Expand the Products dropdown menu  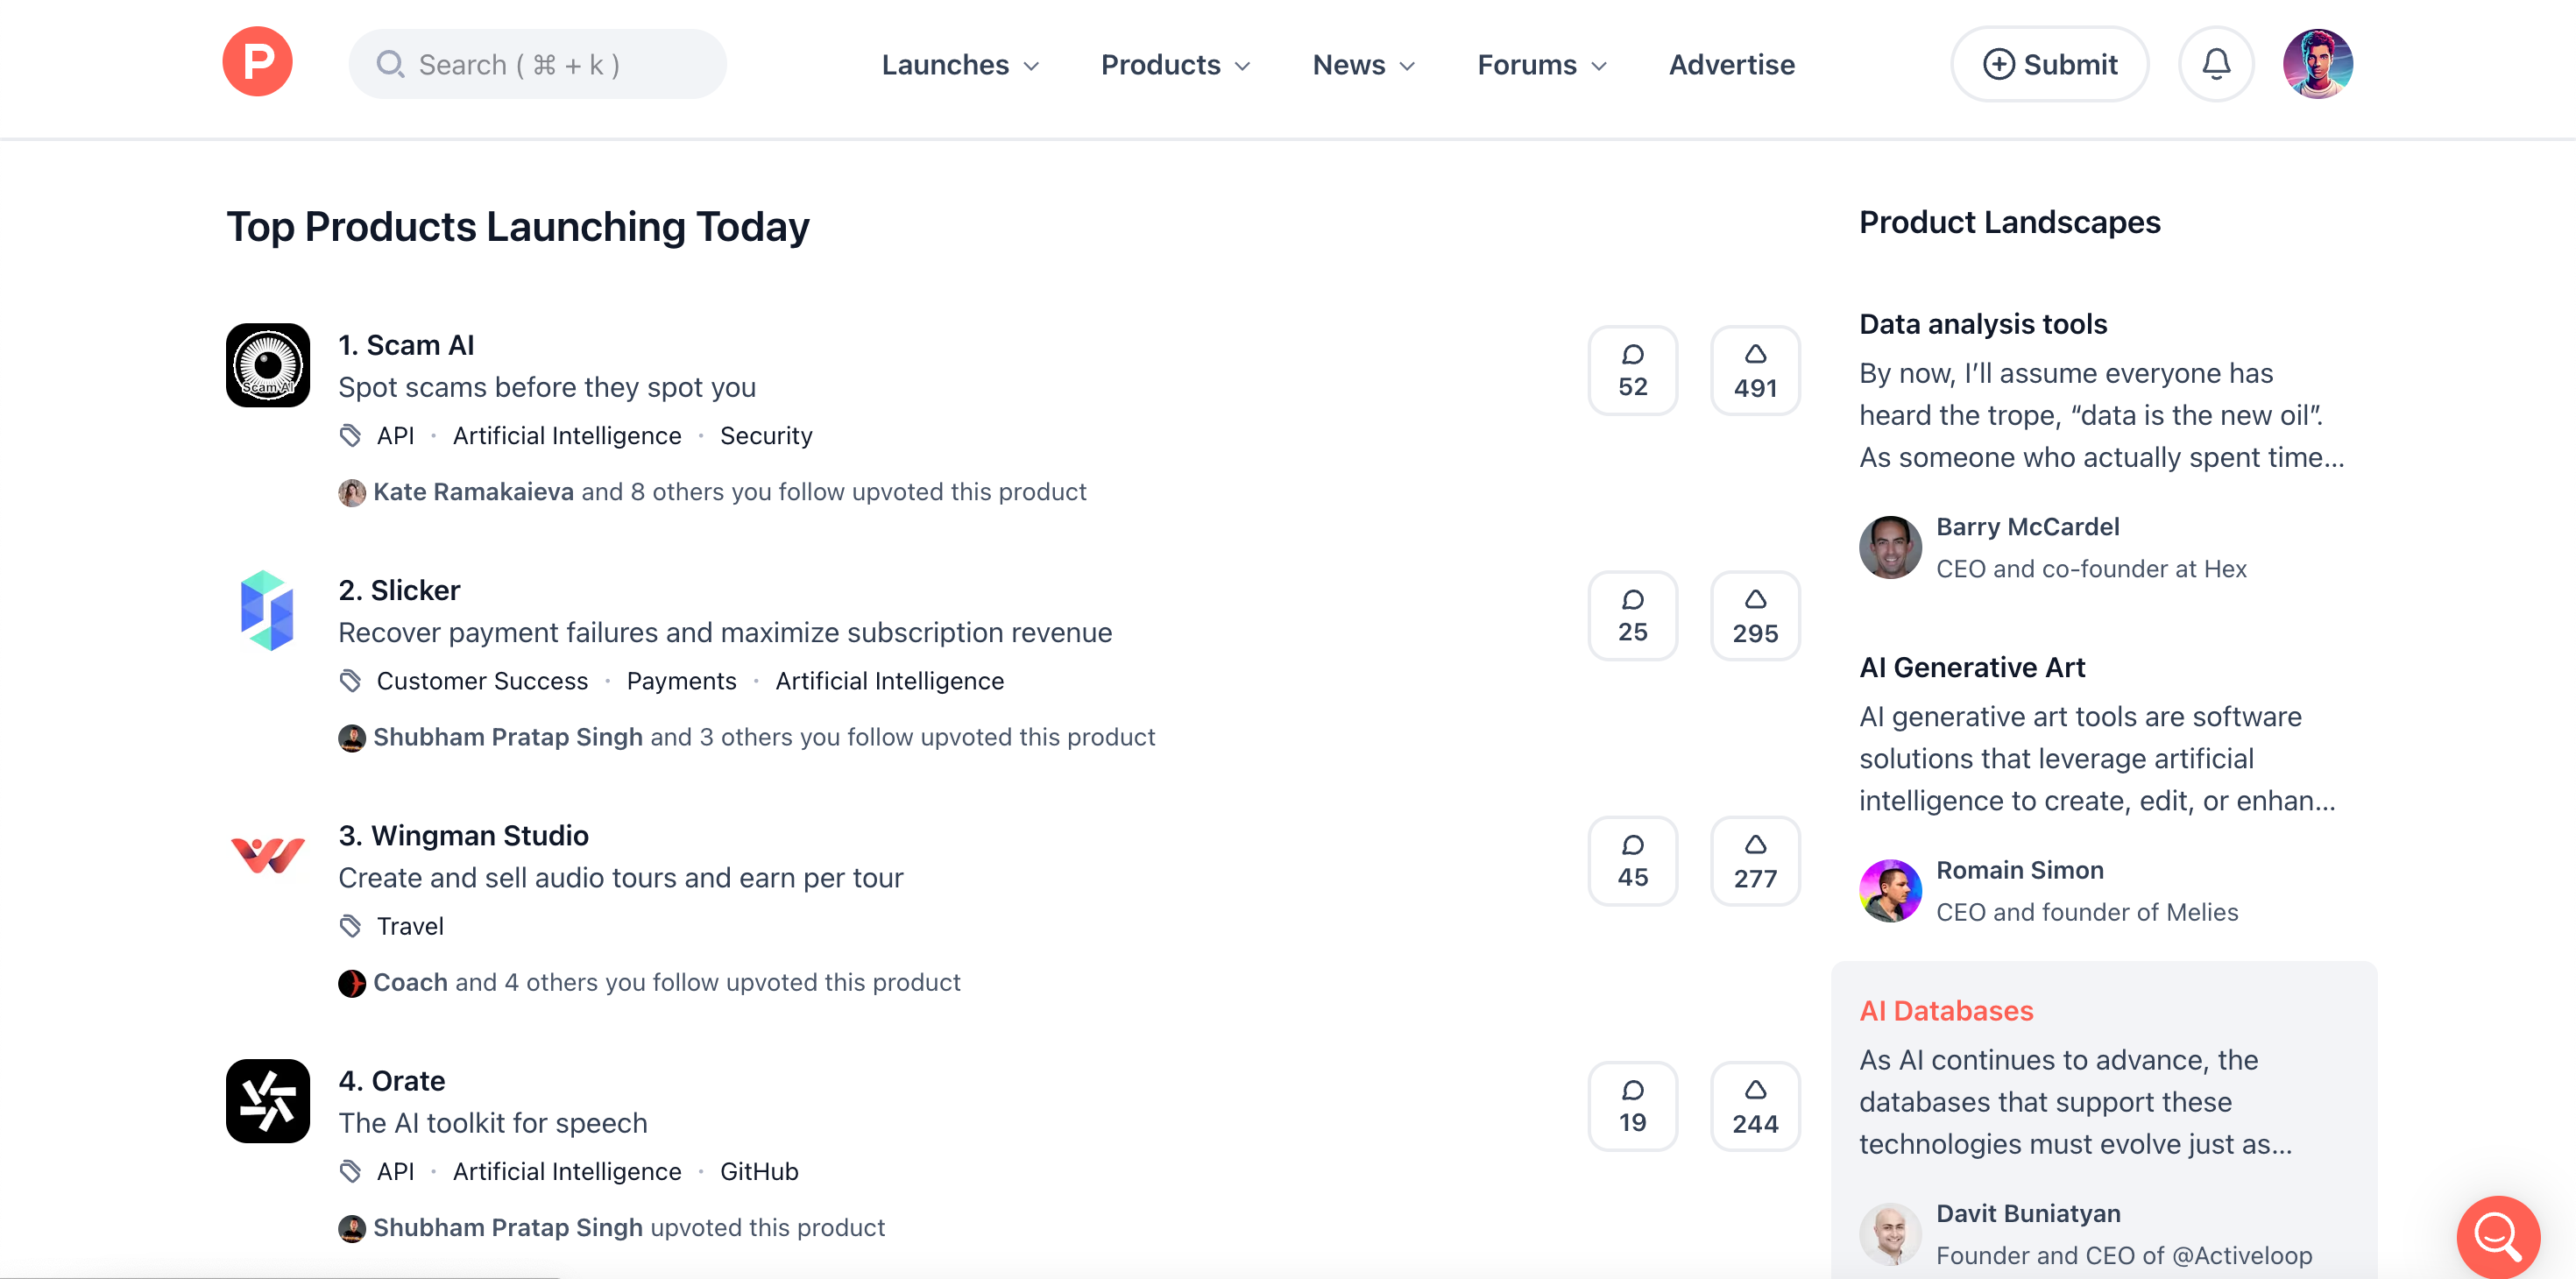pos(1175,65)
